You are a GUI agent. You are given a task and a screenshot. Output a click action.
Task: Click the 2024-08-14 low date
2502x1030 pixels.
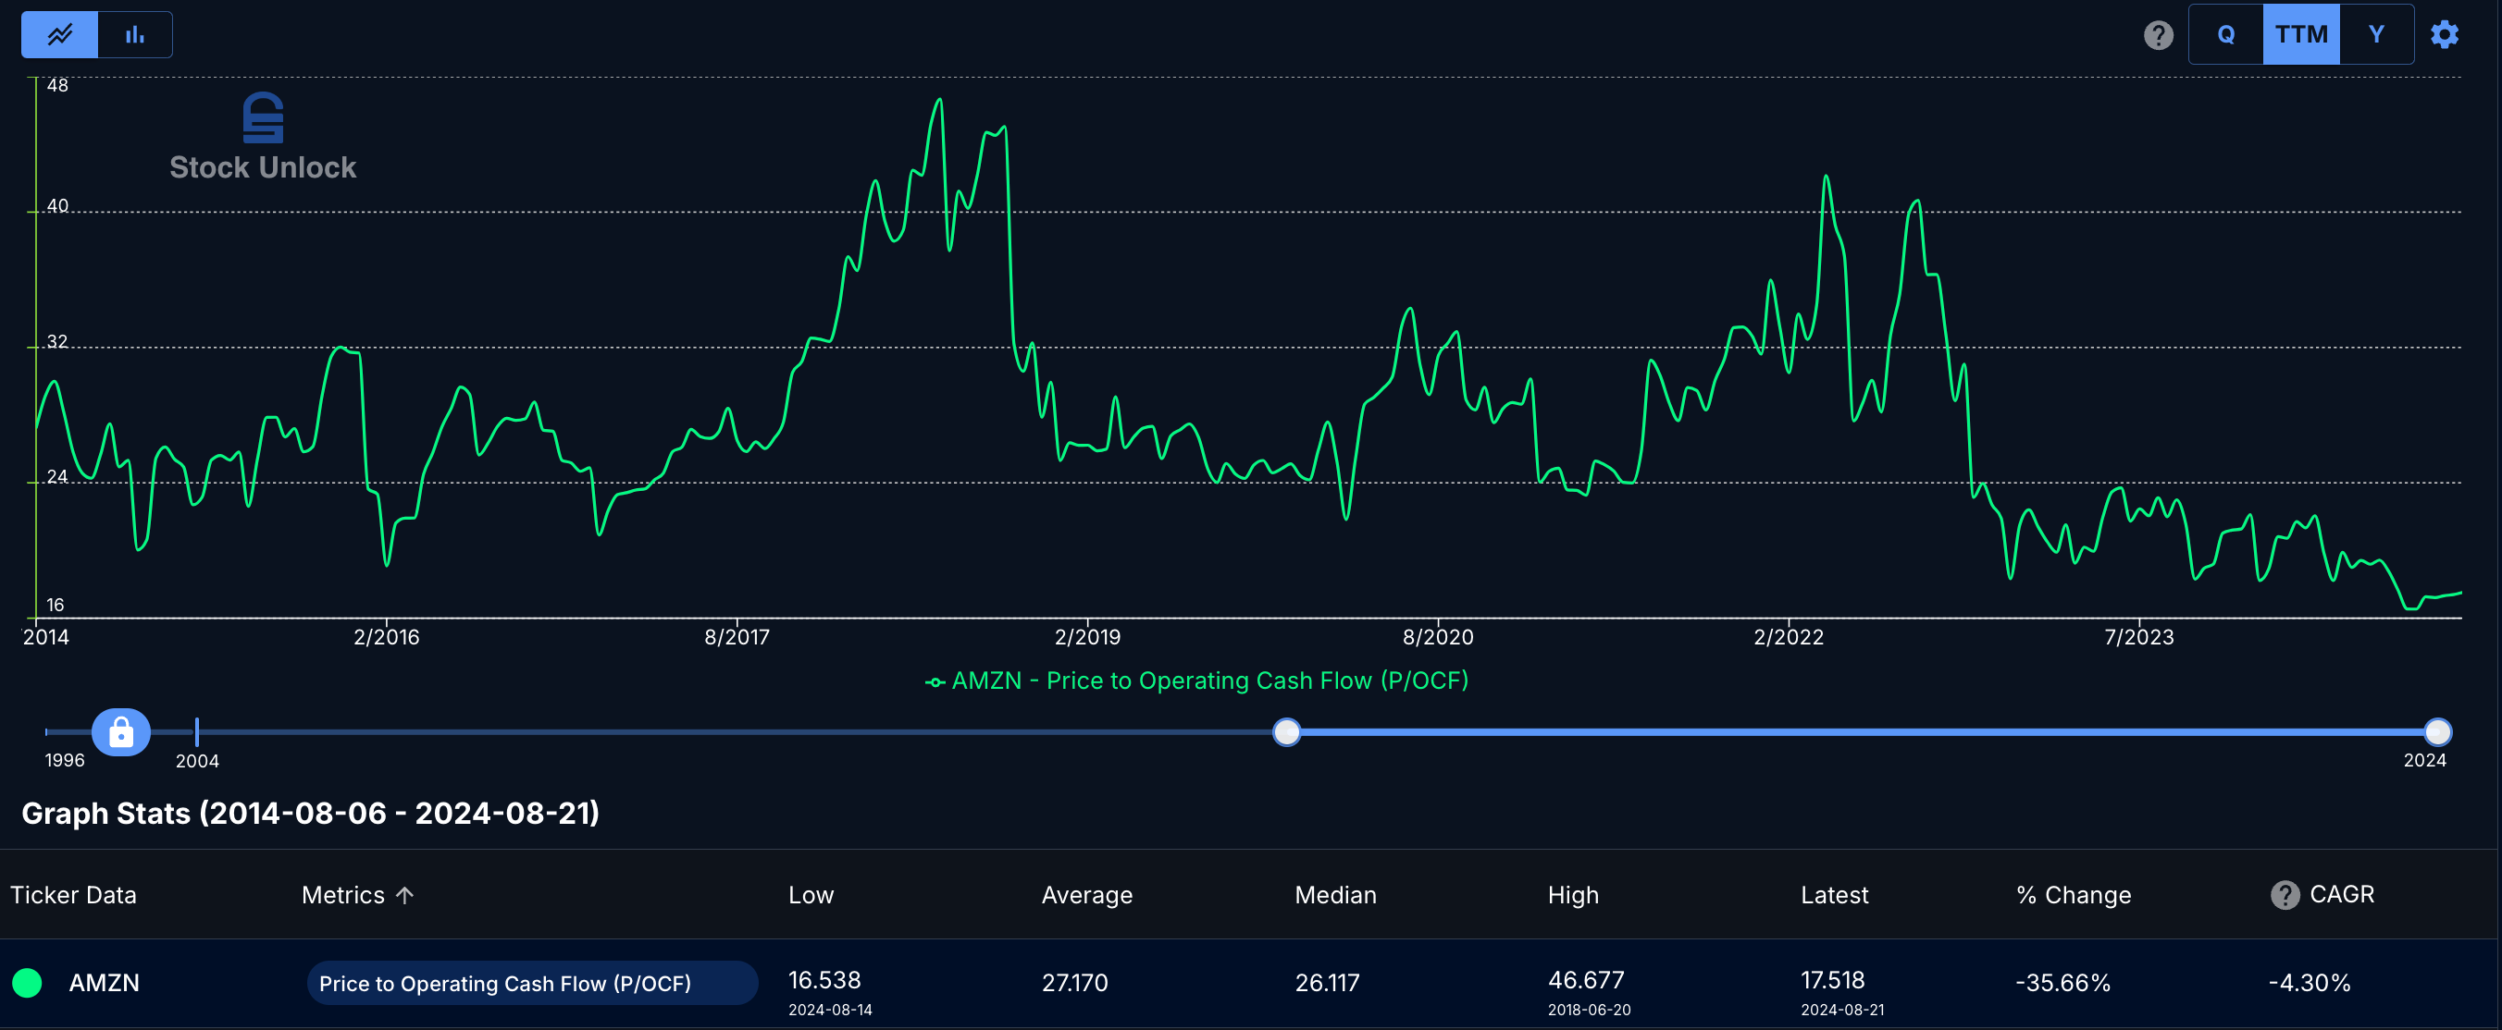(x=830, y=1010)
